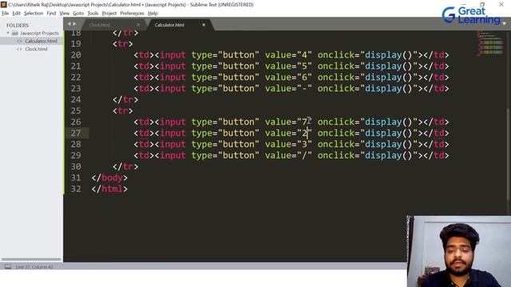Place cursor on value "4" on line 20

[x=304, y=55]
